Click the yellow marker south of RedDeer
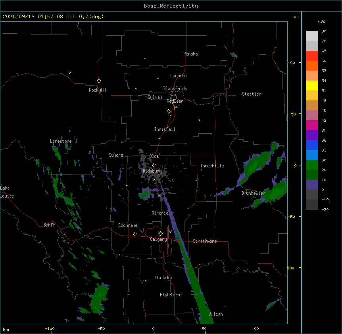 [x=169, y=111]
